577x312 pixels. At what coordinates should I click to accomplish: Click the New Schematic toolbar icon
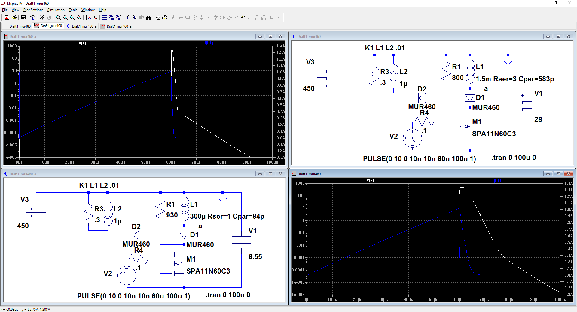[7, 18]
